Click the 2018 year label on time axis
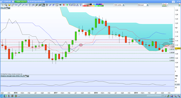The height and width of the screenshot is (98, 181). pos(96,93)
